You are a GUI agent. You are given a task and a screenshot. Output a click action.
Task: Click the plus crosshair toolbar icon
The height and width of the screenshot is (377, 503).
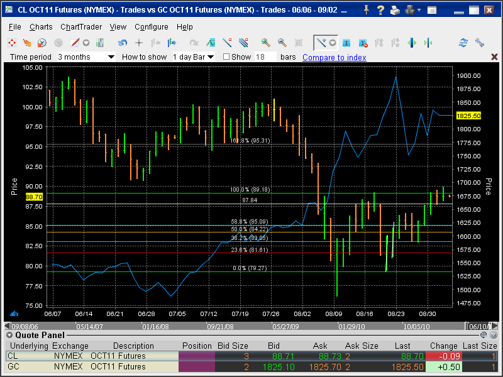pos(139,43)
